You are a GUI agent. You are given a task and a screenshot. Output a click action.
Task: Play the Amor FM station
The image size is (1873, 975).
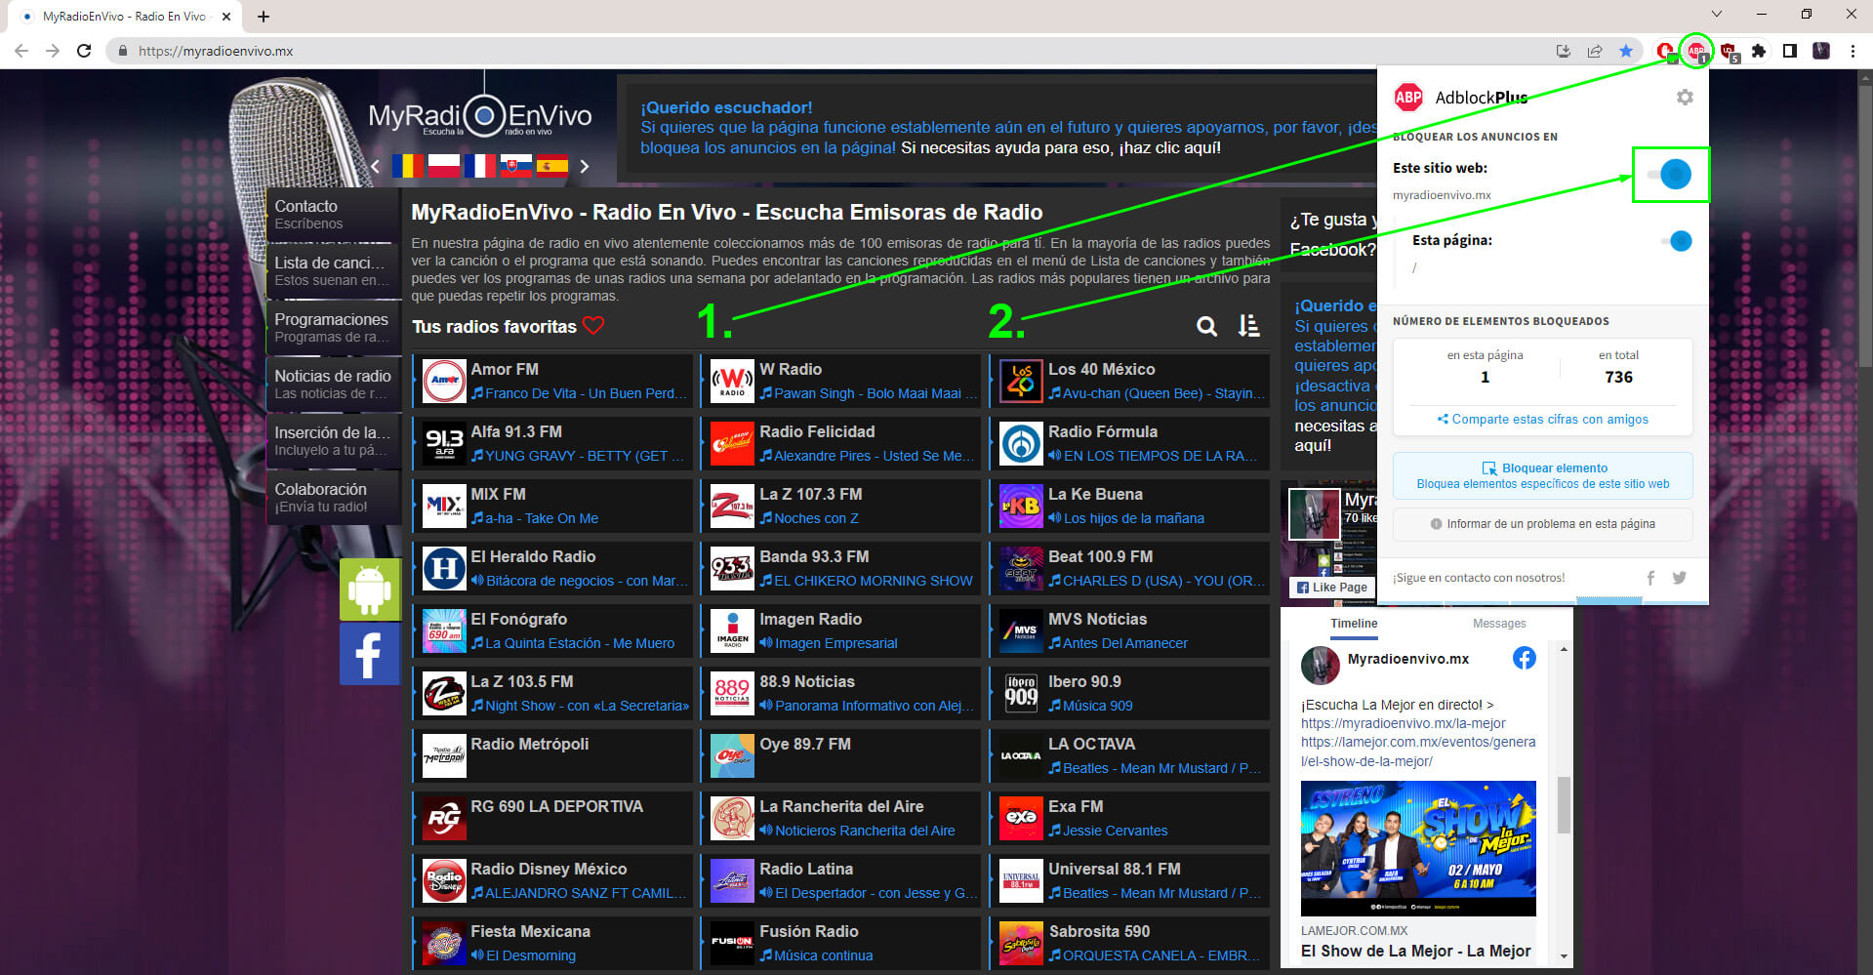click(553, 381)
